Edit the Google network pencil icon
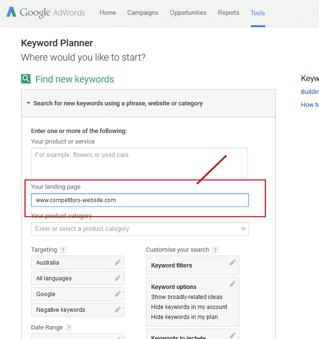 pos(118,294)
